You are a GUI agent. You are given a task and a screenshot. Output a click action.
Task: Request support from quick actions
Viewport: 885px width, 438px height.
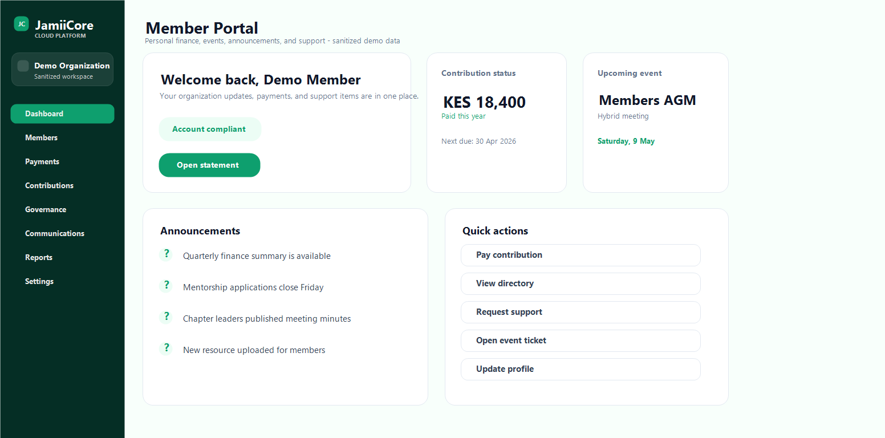(580, 312)
